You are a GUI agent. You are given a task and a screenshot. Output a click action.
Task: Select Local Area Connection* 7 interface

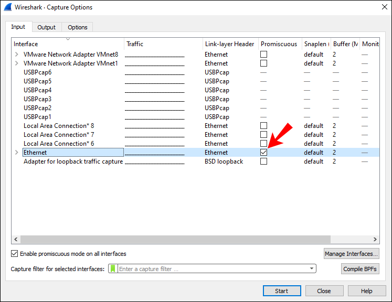click(59, 135)
